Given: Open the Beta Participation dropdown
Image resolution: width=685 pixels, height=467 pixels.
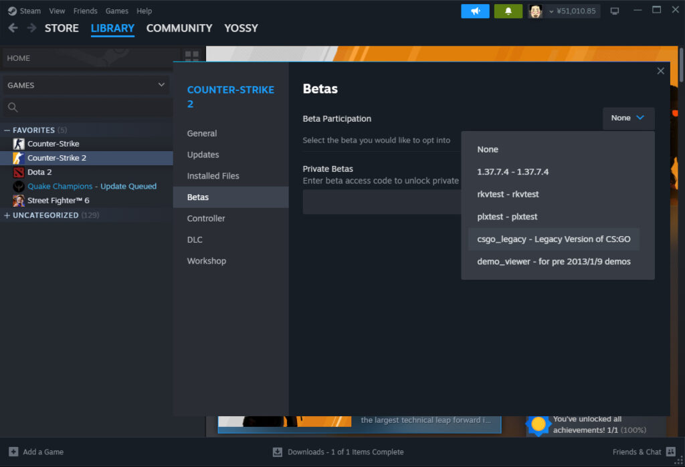Looking at the screenshot, I should coord(628,118).
